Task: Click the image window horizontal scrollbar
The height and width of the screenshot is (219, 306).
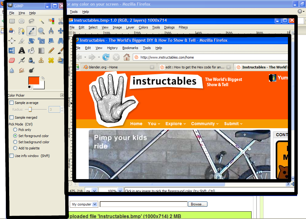Action: 151,184
